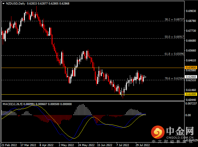198x147 pixels.
Task: Click the NZDUSD chart dropdown triangle
Action: pos(3,4)
